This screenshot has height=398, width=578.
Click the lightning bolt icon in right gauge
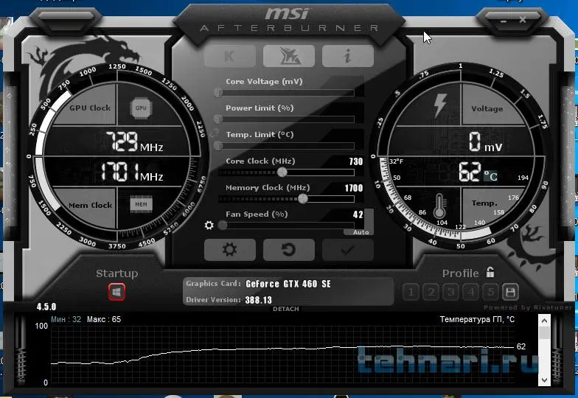(439, 105)
